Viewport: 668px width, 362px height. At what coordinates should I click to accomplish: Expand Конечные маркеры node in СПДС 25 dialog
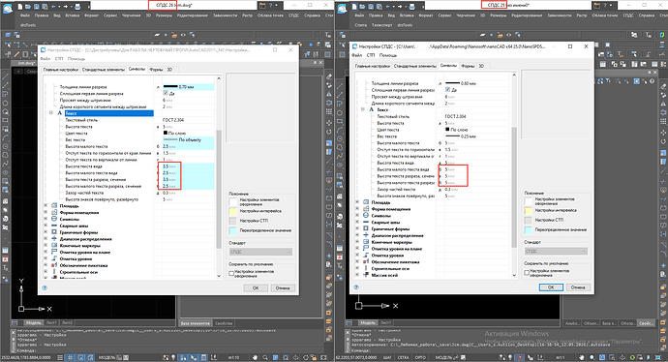point(357,242)
